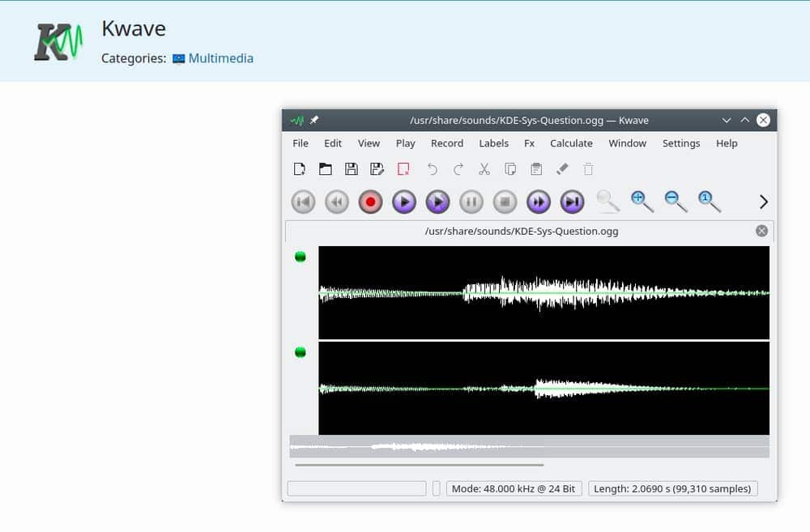Open the Edit menu
This screenshot has height=532, width=810.
coord(333,143)
